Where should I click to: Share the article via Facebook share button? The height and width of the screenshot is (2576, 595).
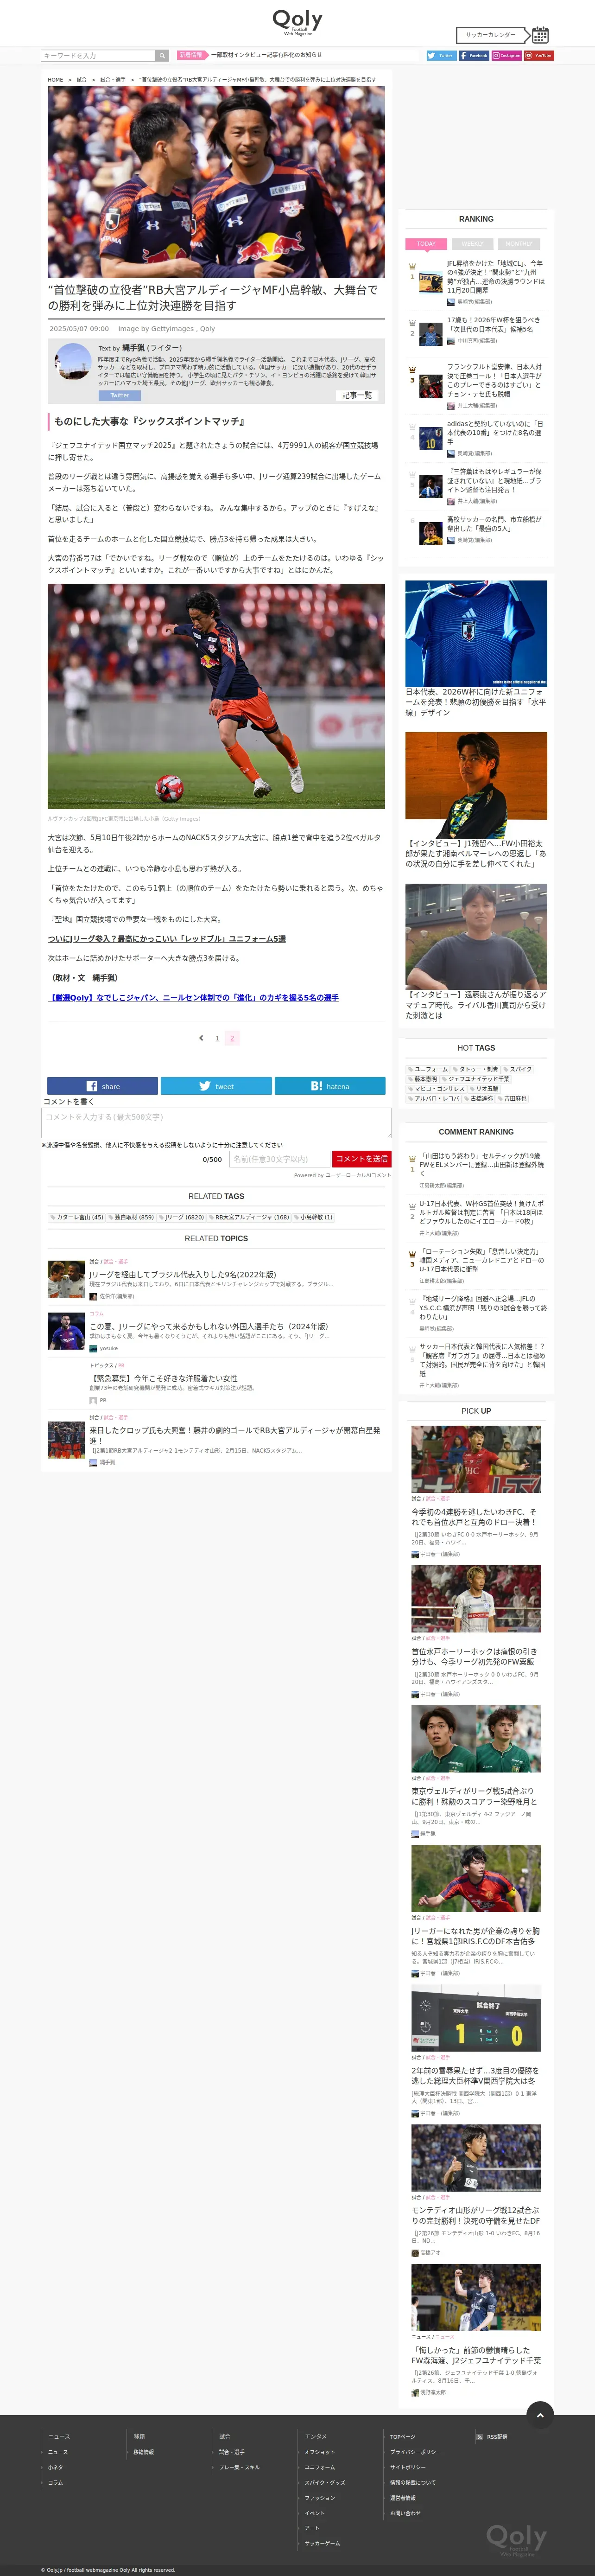point(102,1086)
